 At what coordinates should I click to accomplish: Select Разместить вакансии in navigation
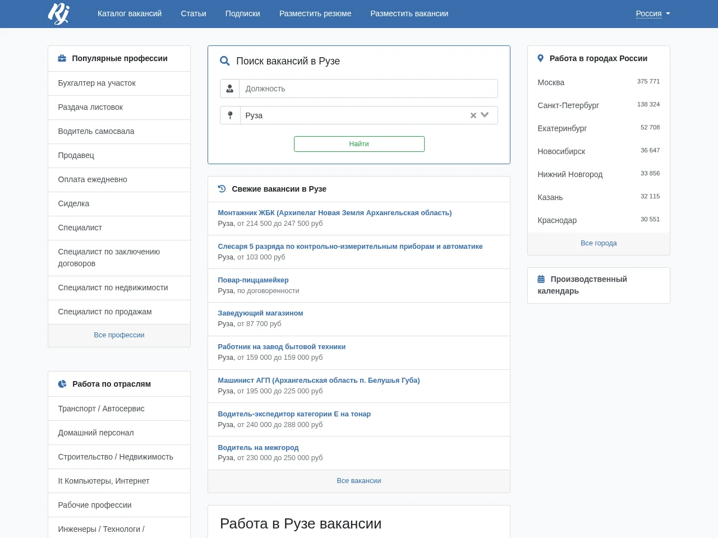click(x=409, y=13)
